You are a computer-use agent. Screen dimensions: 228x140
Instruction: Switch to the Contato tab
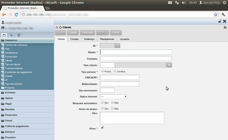pos(74,39)
